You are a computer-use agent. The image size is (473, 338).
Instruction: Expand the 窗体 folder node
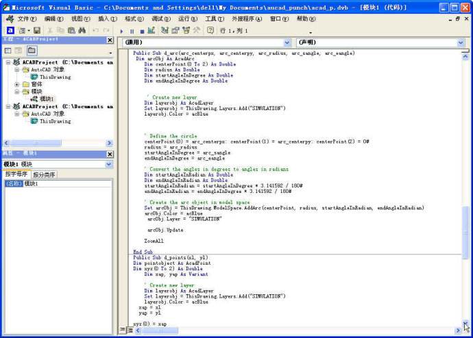click(x=17, y=84)
